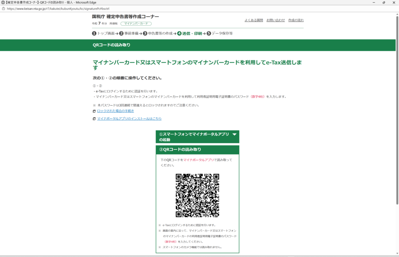Click the step 5 number circle icon
The width and height of the screenshot is (399, 257).
[x=209, y=33]
